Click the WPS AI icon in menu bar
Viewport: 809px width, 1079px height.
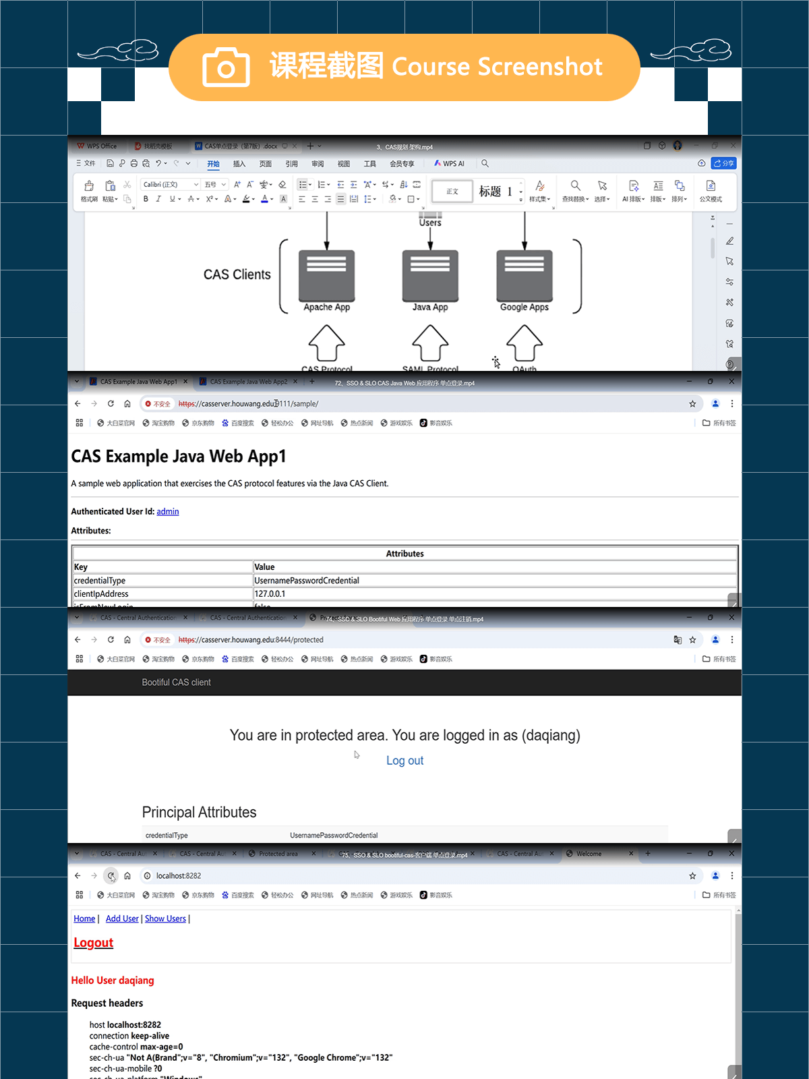point(449,164)
